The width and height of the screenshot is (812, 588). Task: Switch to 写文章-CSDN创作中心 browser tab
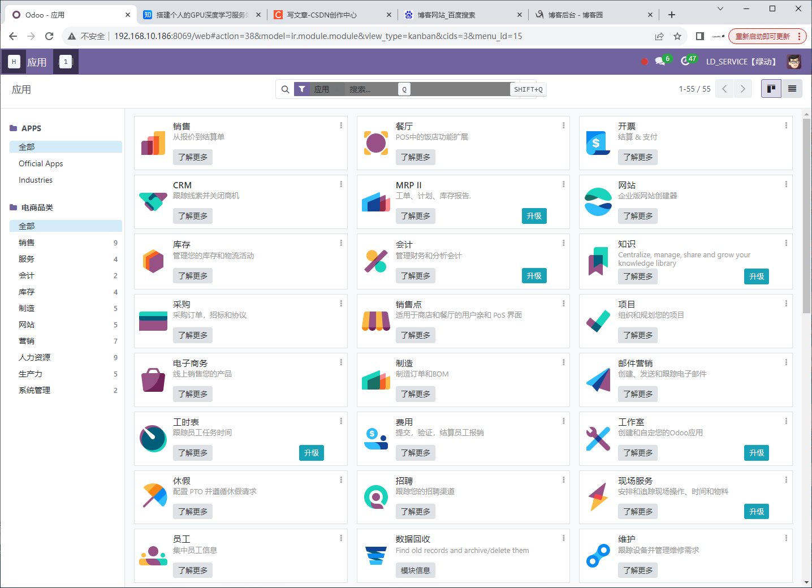point(332,15)
